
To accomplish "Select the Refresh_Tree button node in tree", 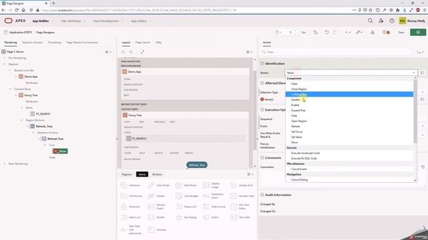I will [x=41, y=126].
